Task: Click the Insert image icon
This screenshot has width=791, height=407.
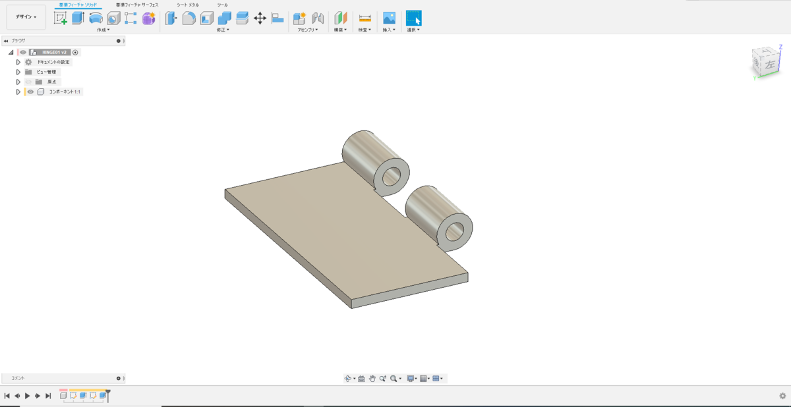Action: [389, 18]
